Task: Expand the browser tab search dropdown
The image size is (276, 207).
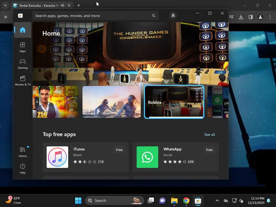Action: [x=5, y=5]
